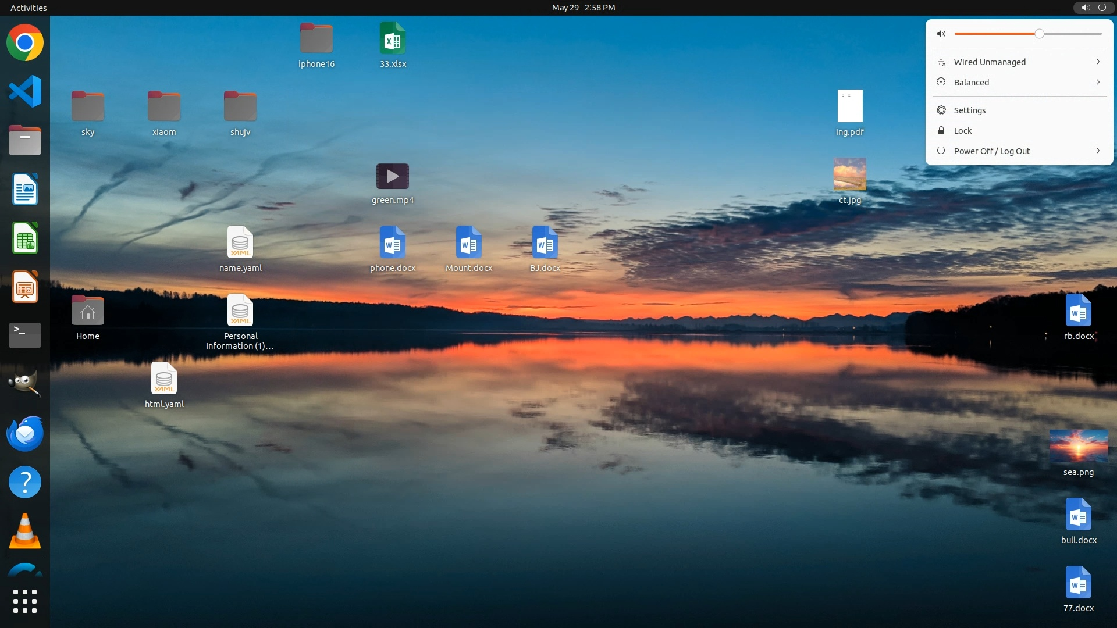This screenshot has height=628, width=1117.
Task: Expand Power Off / Log Out submenu
Action: 1098,151
